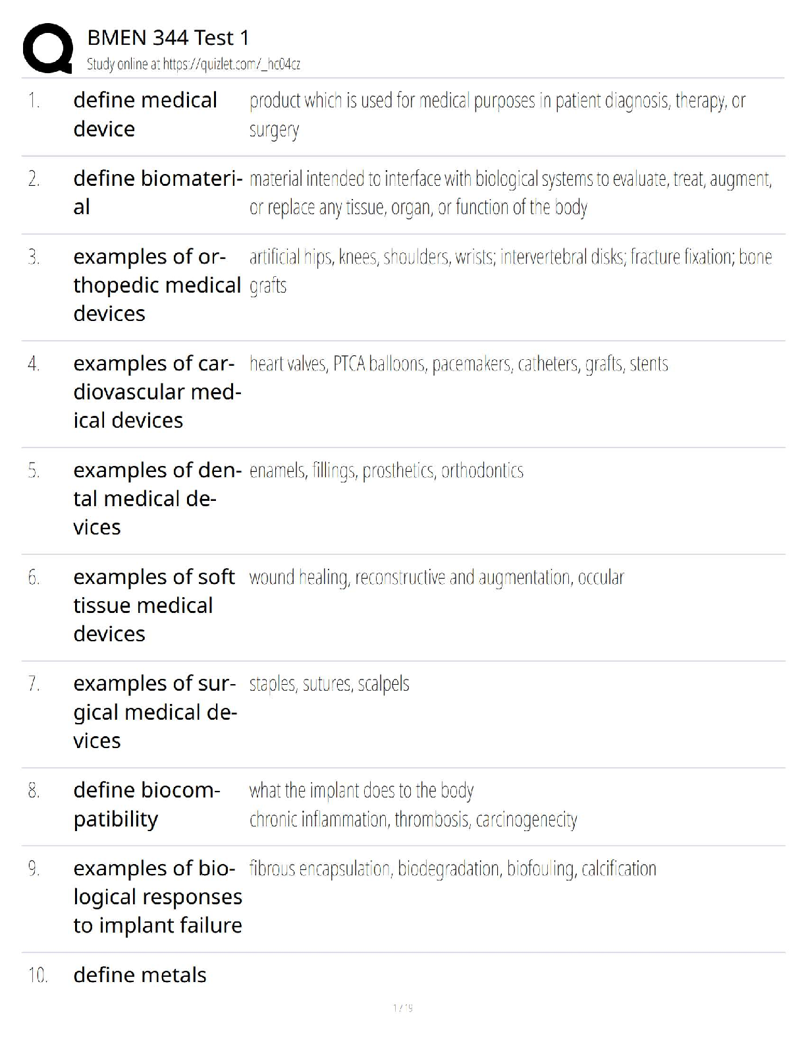This screenshot has width=806, height=1044.
Task: Click the heart valves, PTCA balloons answer
Action: coord(458,364)
